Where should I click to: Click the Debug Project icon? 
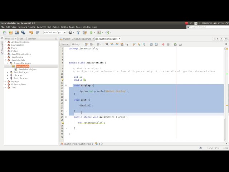click(x=99, y=33)
